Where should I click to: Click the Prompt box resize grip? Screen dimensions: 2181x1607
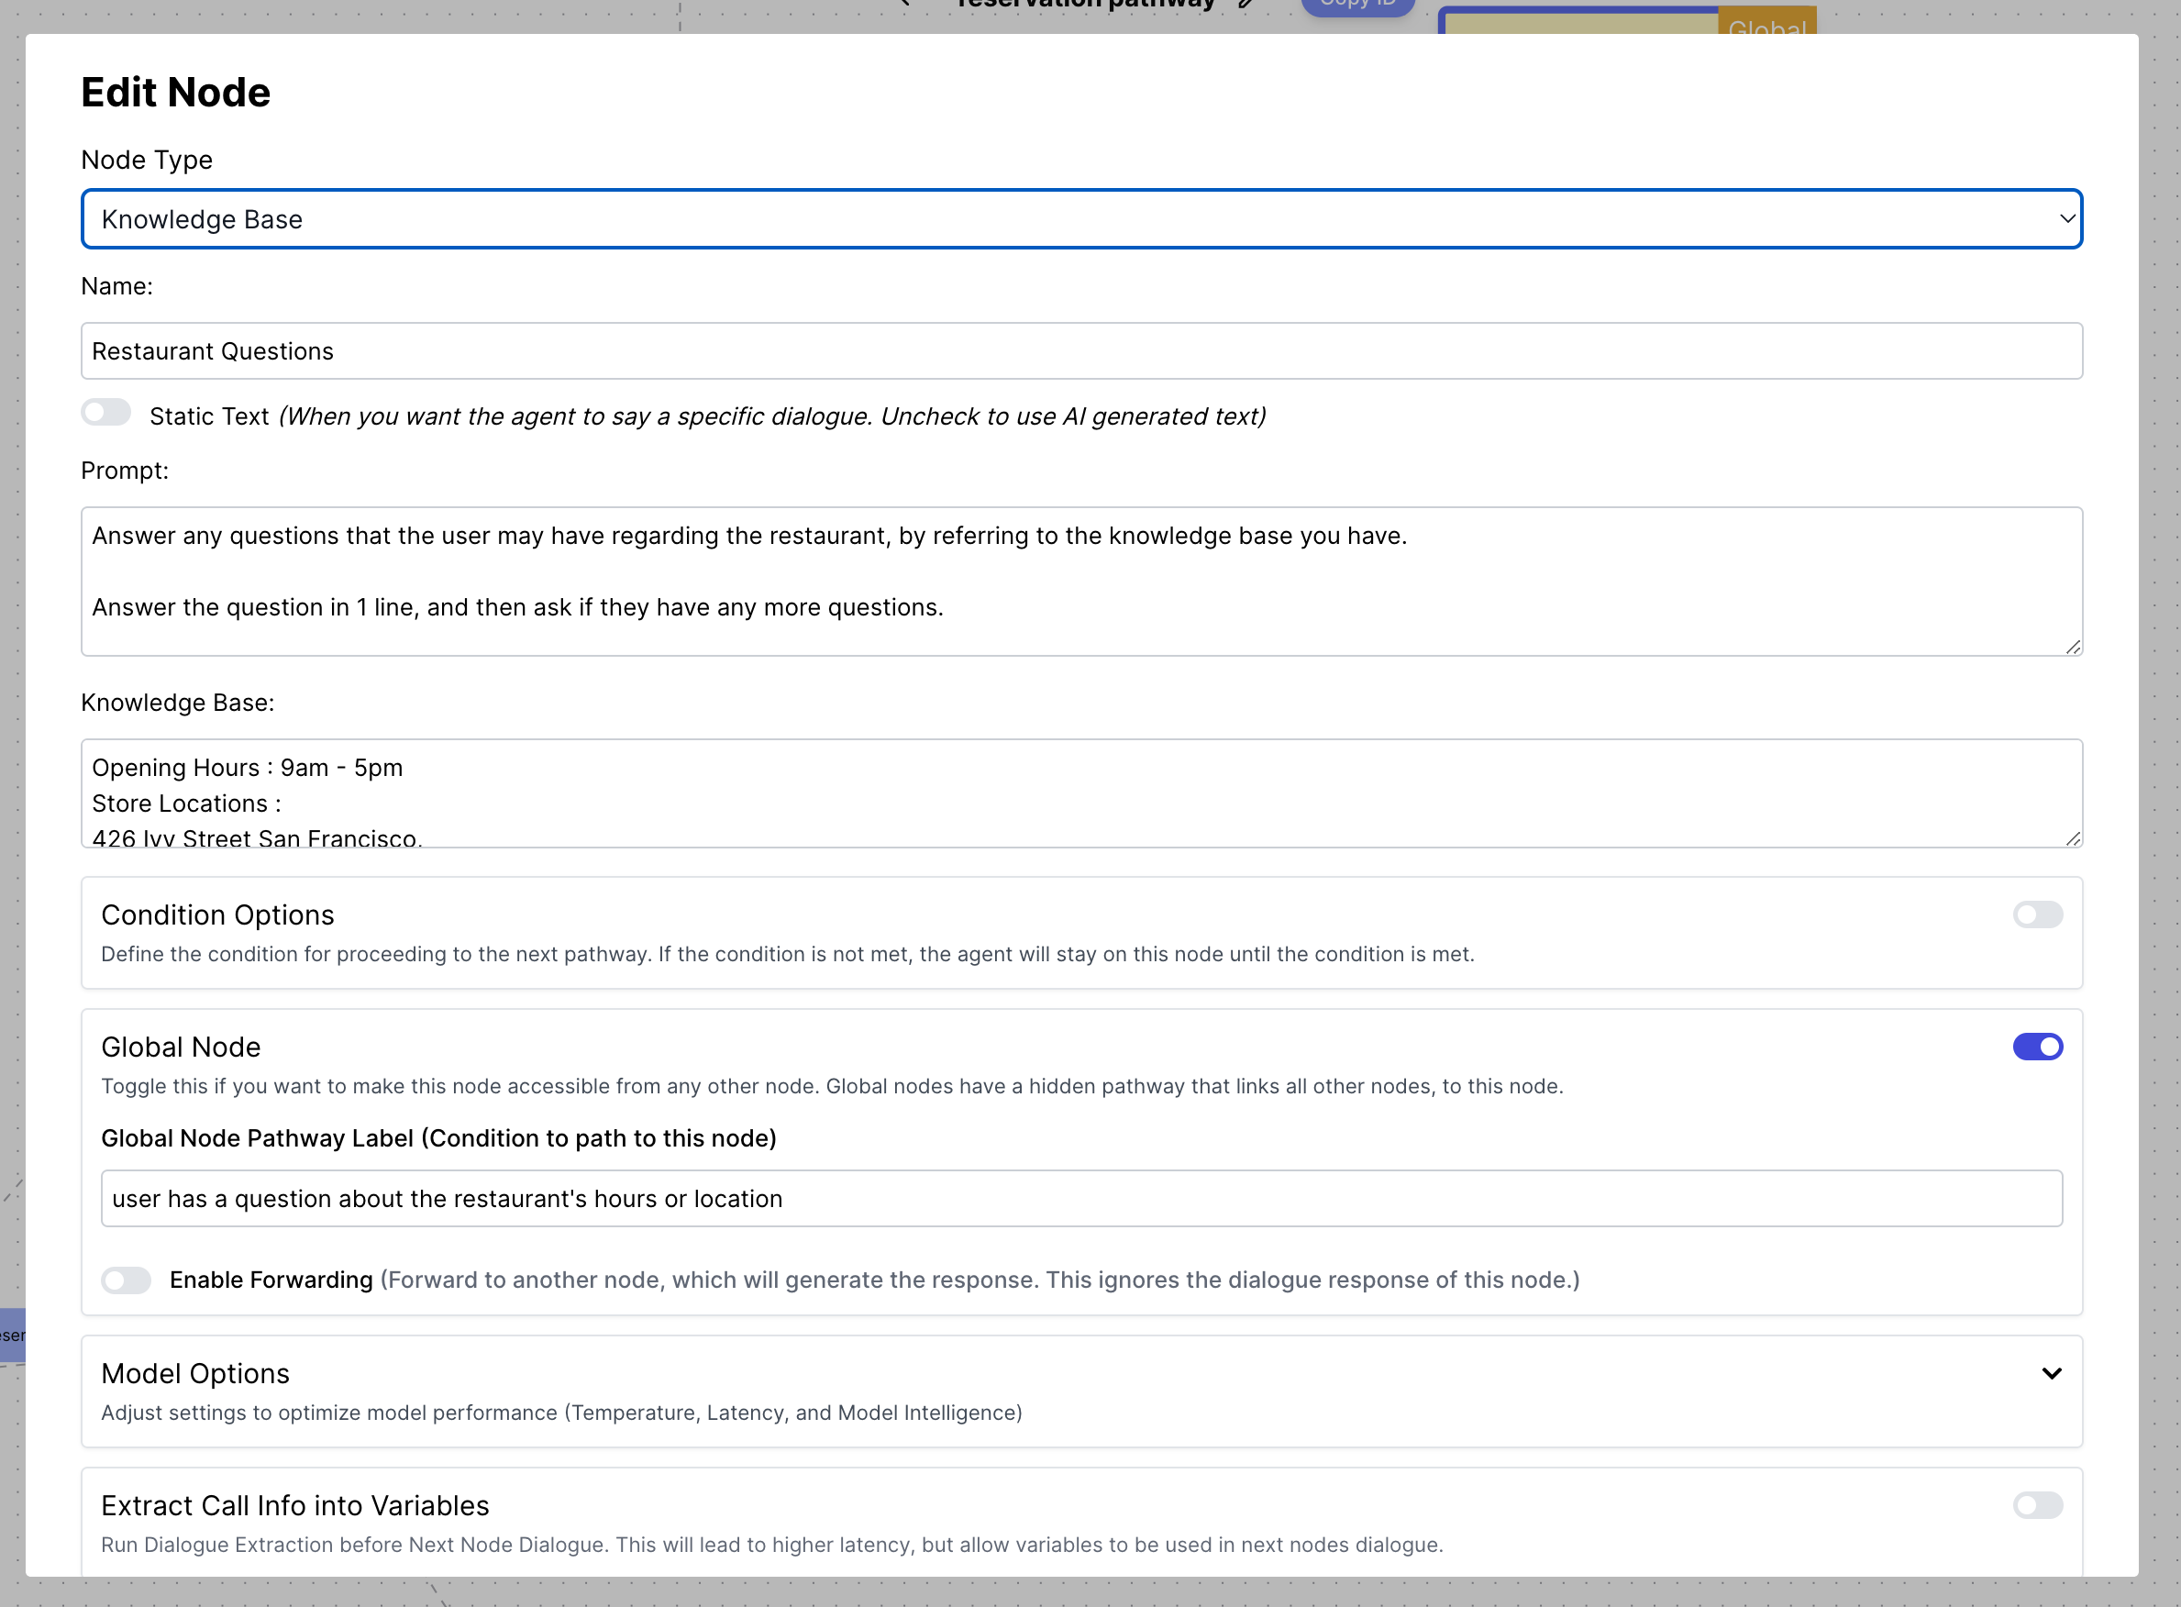pos(2073,647)
